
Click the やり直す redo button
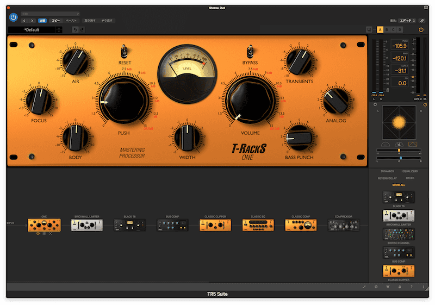coord(107,21)
